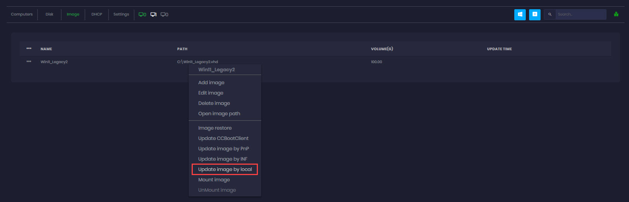
Task: Click the white monitor counter icon
Action: pos(153,14)
